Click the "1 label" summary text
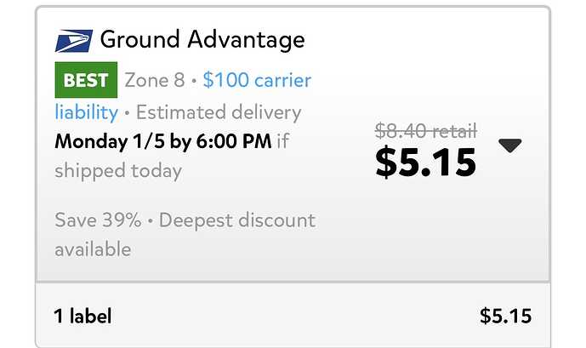 coord(82,317)
